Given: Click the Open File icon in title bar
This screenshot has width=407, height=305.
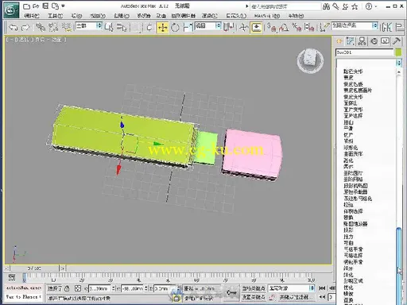Looking at the screenshot, I should click(37, 6).
